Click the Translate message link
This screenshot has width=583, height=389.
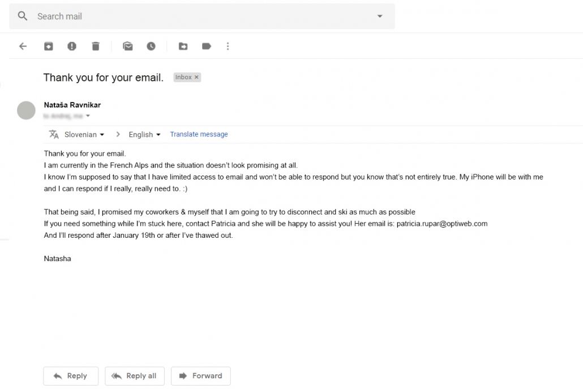tap(199, 135)
